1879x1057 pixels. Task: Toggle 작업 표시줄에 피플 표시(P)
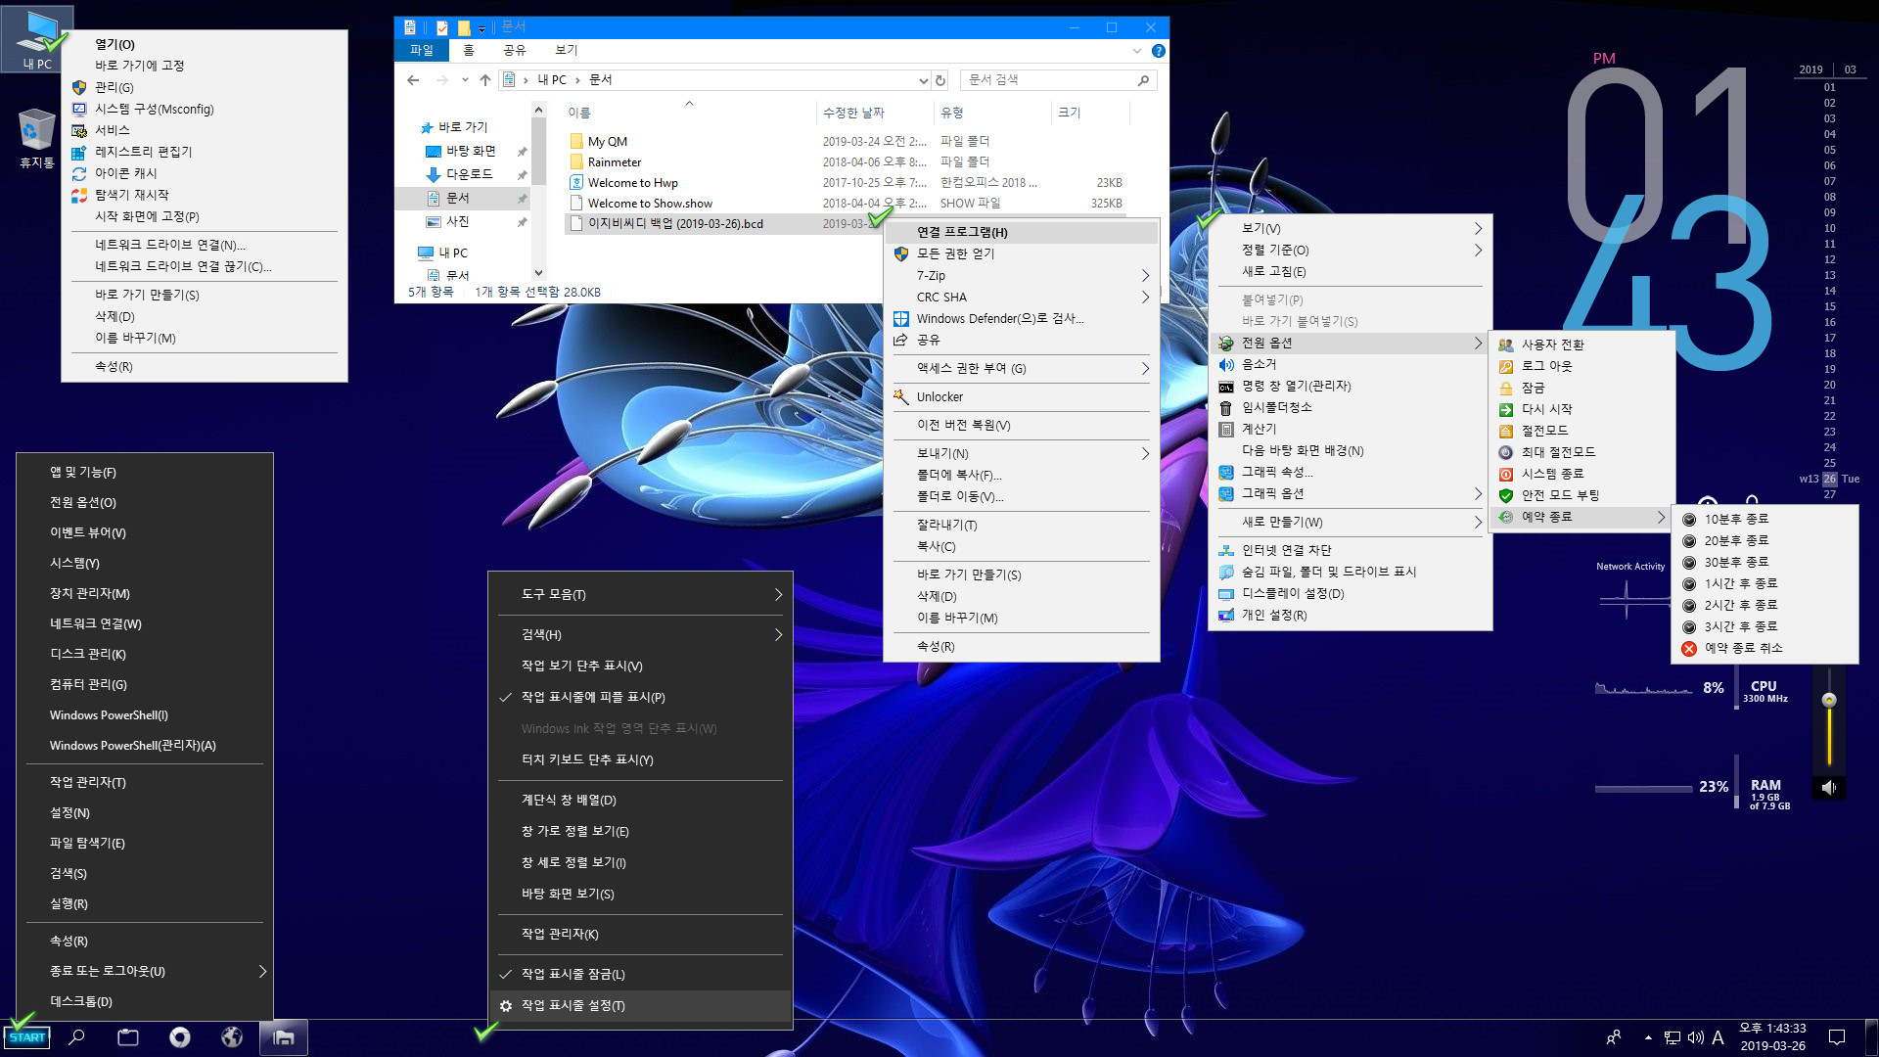coord(640,697)
